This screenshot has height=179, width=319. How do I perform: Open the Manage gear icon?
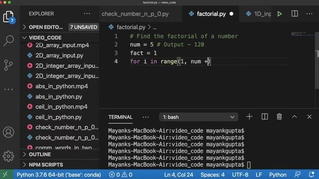click(8, 156)
